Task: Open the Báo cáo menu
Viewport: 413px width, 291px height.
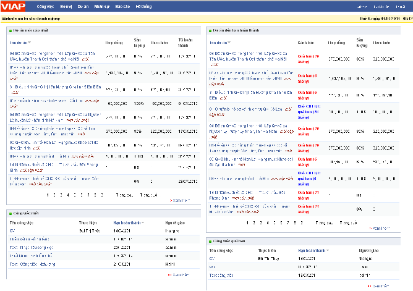Action: click(122, 7)
